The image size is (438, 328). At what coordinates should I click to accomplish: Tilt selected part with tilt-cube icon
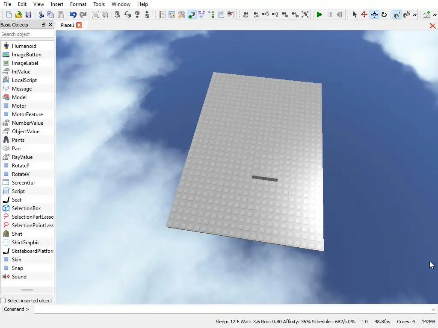point(127,15)
